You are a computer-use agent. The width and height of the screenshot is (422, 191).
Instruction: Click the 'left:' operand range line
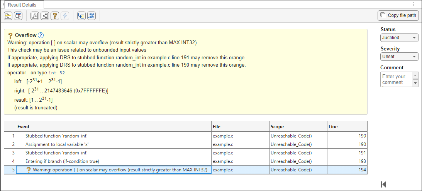(x=38, y=82)
